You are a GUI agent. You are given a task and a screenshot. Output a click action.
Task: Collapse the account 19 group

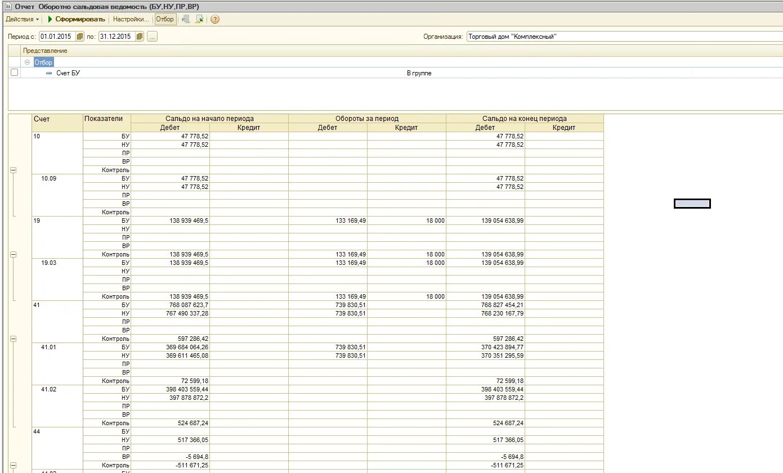(14, 254)
